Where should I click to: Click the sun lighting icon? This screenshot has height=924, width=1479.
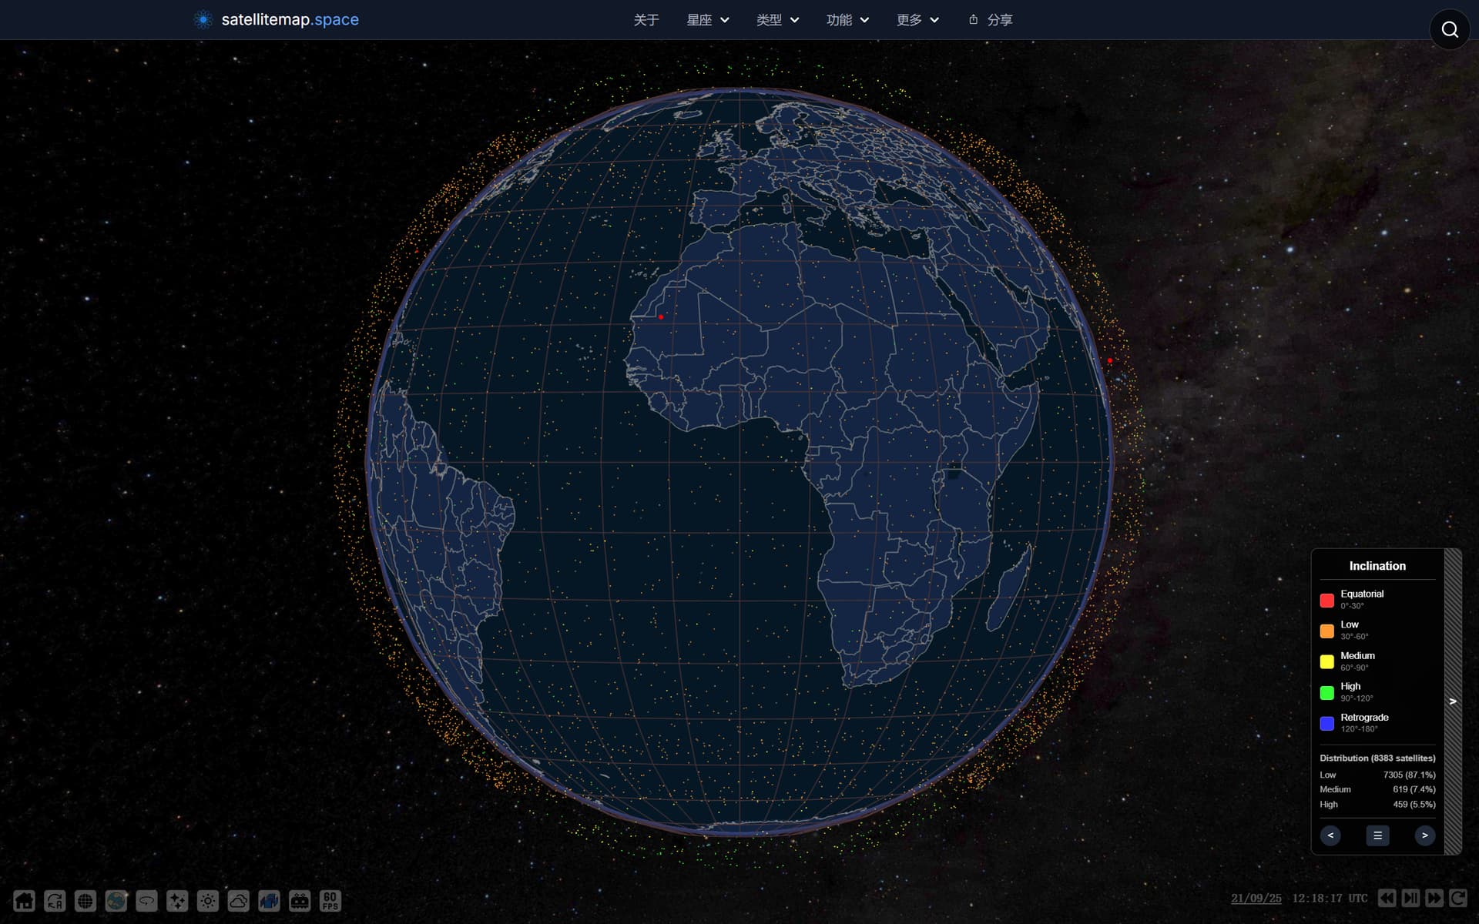click(x=208, y=900)
